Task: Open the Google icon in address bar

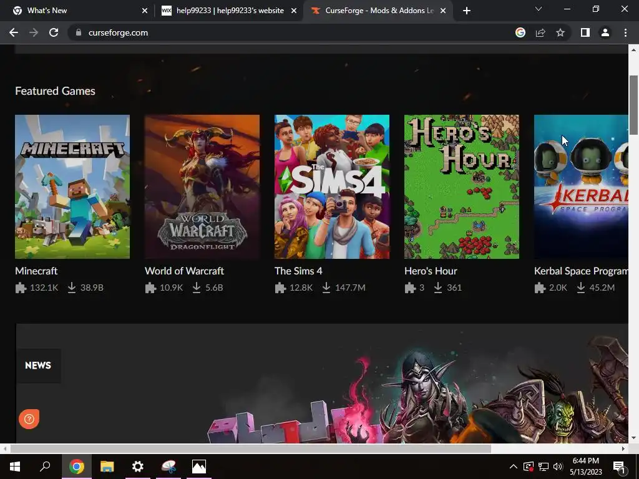Action: [x=520, y=32]
